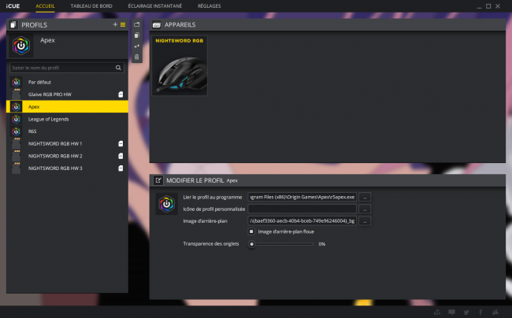512x318 pixels.
Task: Click the R6S profile icon
Action: (x=16, y=131)
